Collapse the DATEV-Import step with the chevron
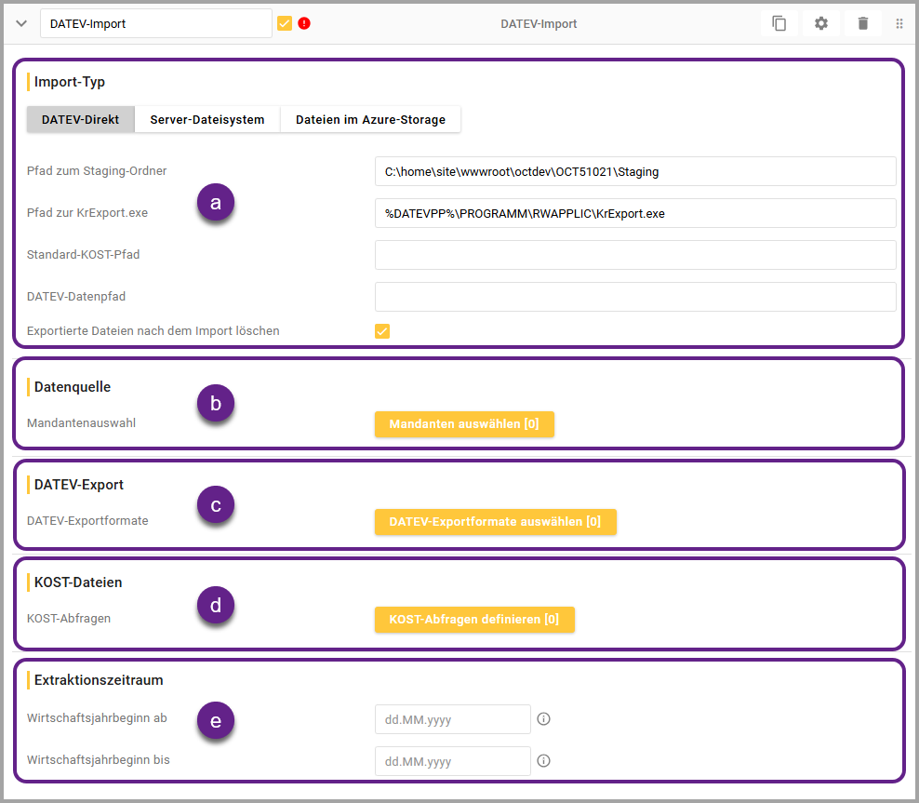This screenshot has width=919, height=803. click(21, 23)
